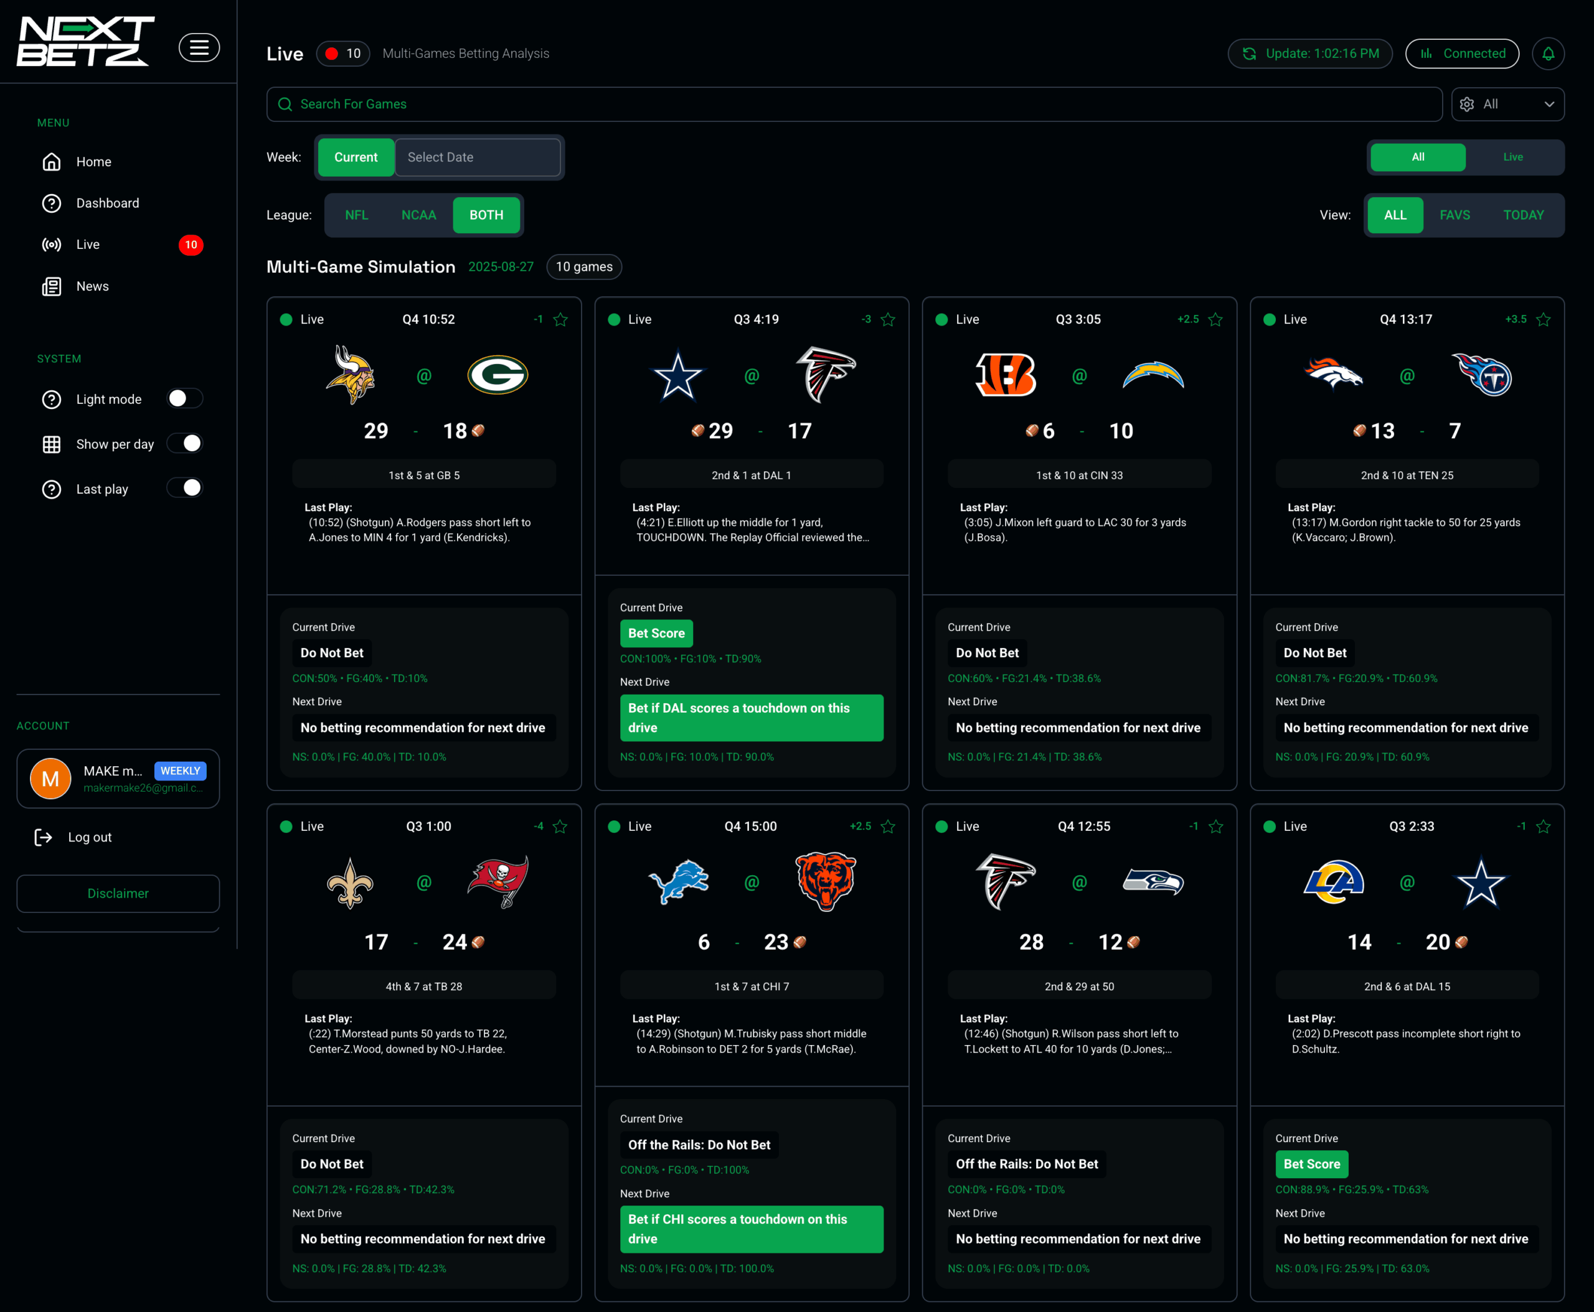The image size is (1594, 1312).
Task: Open the Select Date picker
Action: point(478,157)
